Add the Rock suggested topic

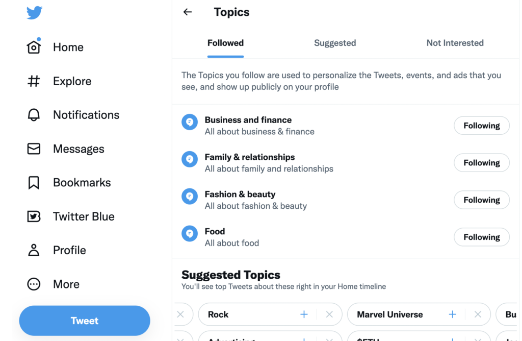point(304,314)
